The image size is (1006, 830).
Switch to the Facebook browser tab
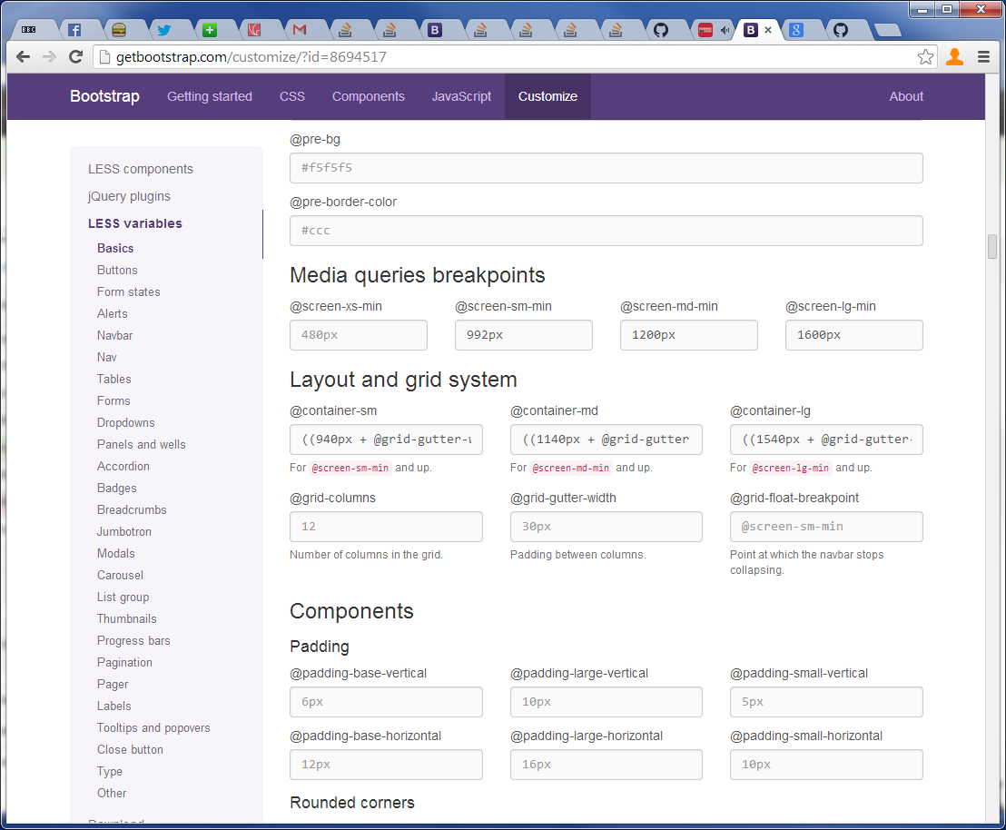pos(74,30)
